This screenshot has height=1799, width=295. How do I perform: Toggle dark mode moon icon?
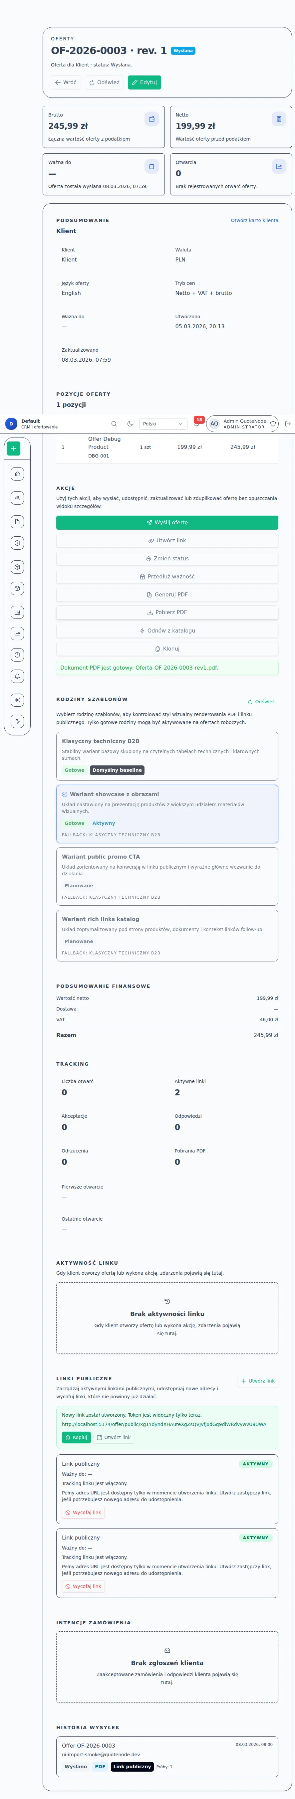130,424
